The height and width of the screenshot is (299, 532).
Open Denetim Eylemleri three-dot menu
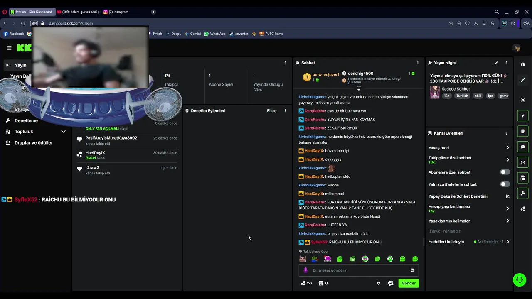[x=285, y=111]
